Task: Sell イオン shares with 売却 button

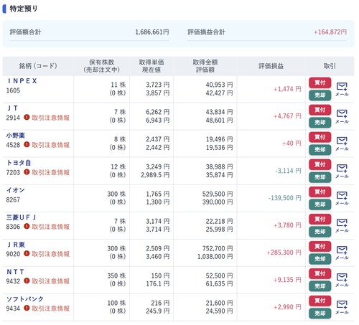Action: pyautogui.click(x=320, y=204)
